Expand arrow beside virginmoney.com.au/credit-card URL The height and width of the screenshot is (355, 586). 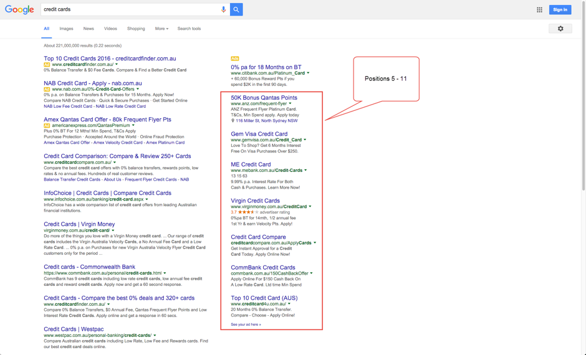click(x=113, y=230)
